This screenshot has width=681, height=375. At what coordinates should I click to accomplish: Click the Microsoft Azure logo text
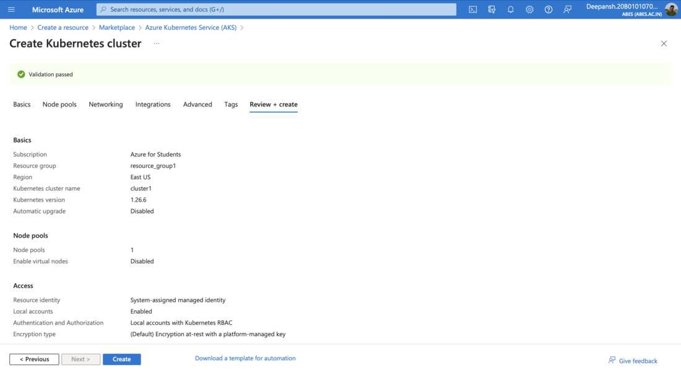[58, 9]
